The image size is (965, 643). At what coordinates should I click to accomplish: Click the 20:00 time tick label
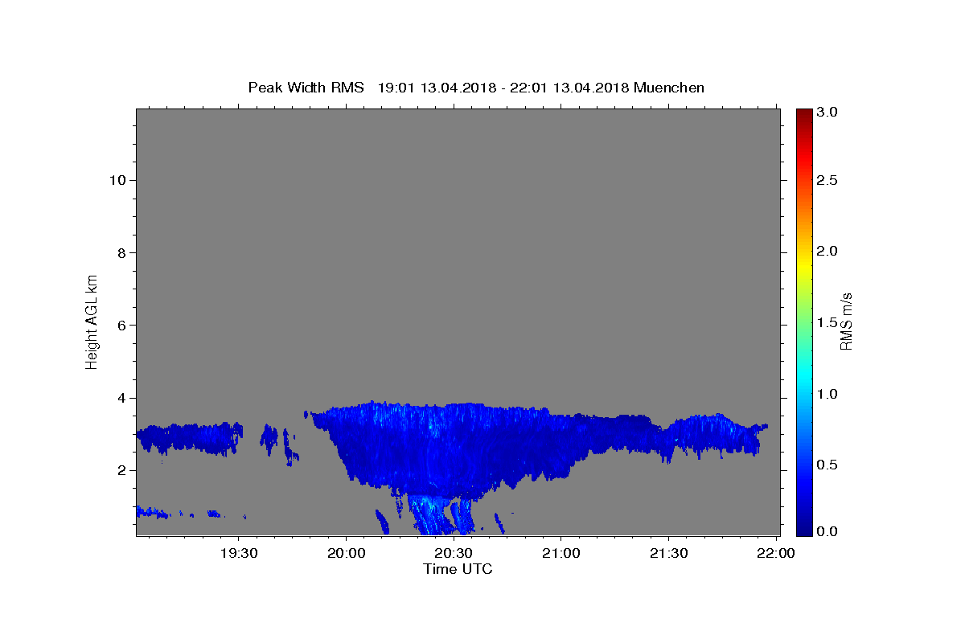347,553
